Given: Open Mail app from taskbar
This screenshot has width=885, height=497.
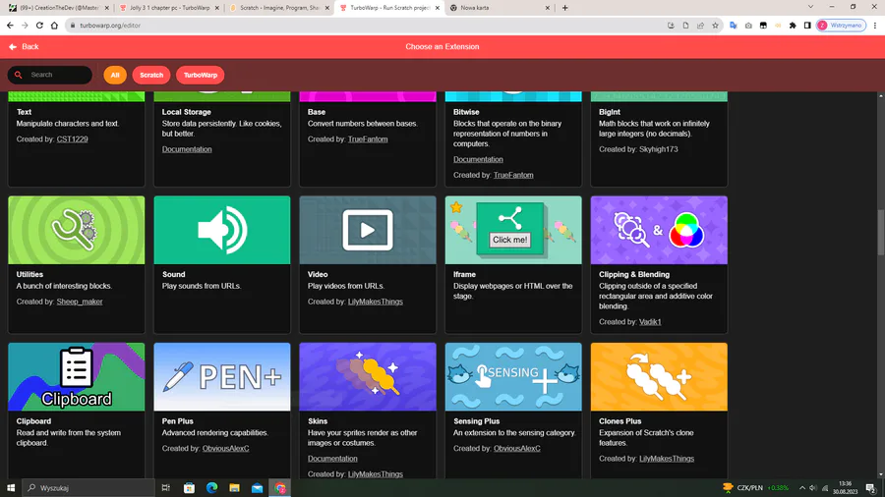Looking at the screenshot, I should coord(257,488).
